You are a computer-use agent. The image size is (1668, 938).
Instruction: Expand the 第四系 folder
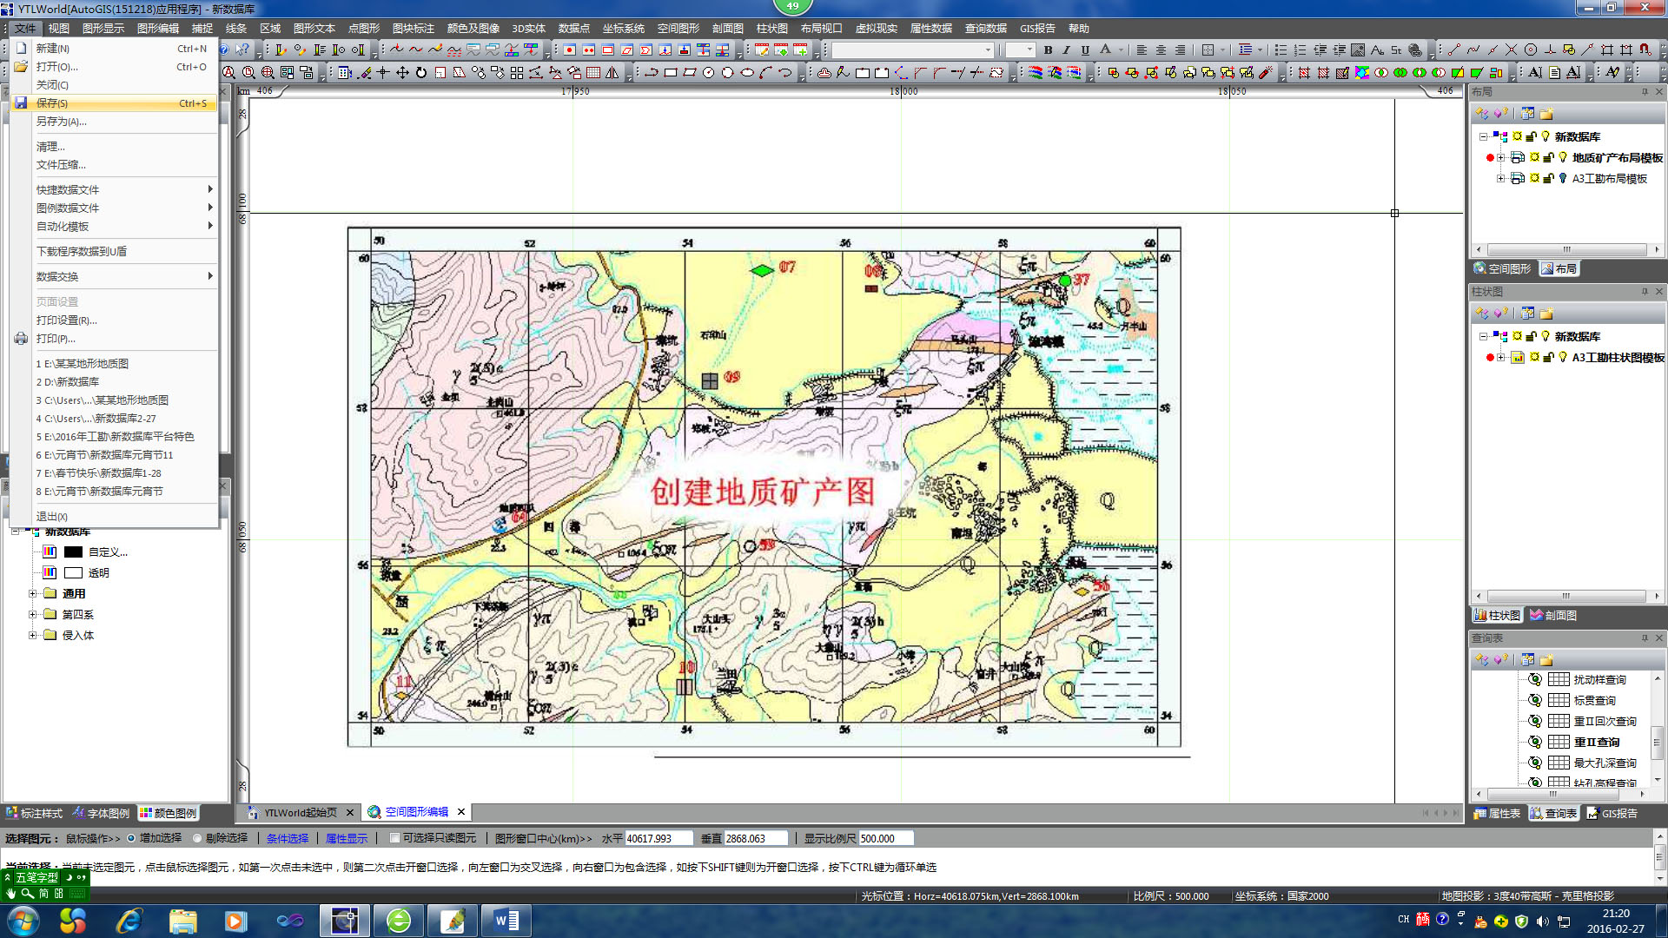(32, 614)
